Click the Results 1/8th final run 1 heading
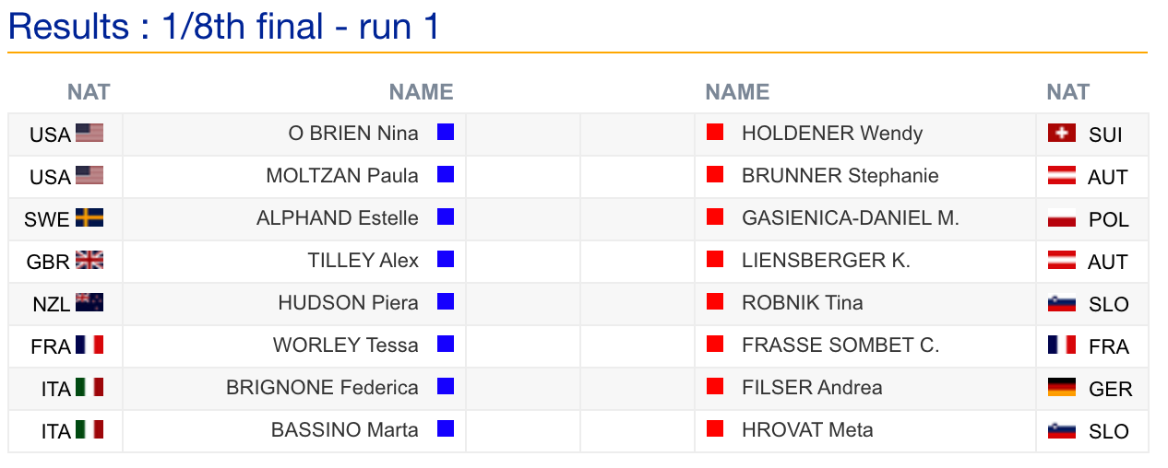This screenshot has width=1168, height=468. click(x=224, y=27)
